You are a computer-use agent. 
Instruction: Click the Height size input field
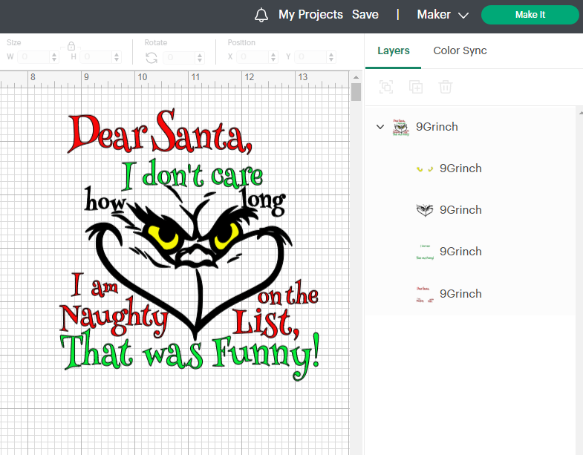97,57
